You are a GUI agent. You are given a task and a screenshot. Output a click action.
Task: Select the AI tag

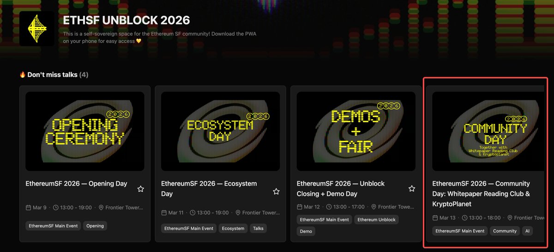[527, 231]
